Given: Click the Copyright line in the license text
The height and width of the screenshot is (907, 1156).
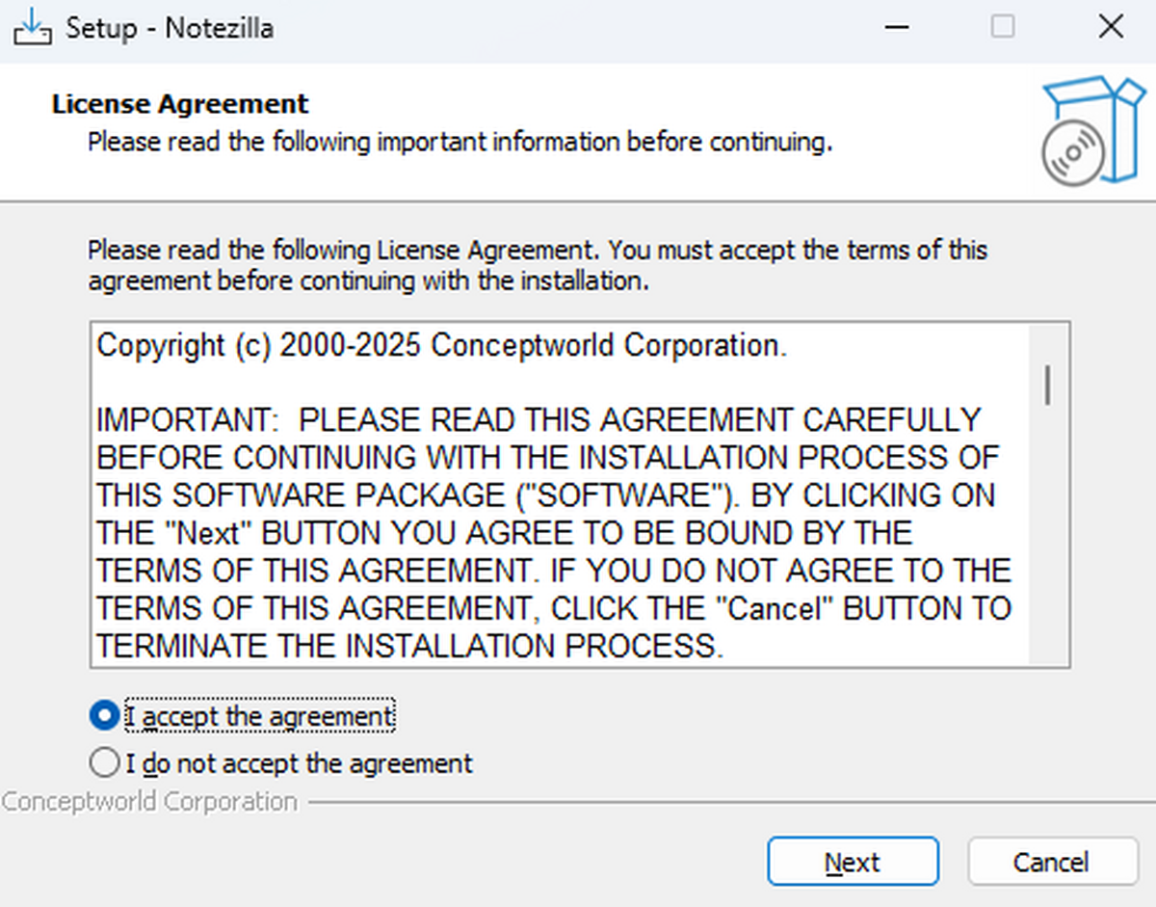Looking at the screenshot, I should (442, 346).
